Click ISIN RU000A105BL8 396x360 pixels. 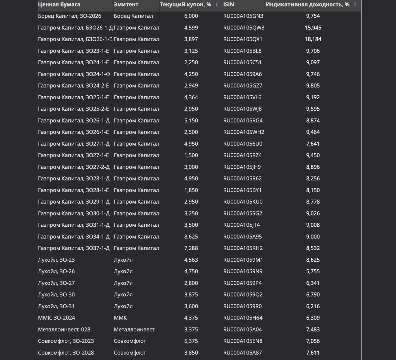pos(243,51)
